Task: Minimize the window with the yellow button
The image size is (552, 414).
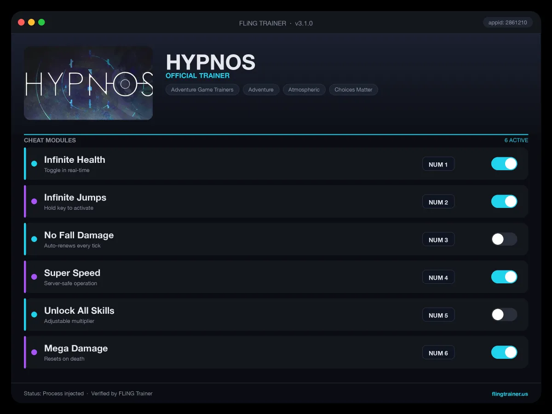Action: [31, 22]
